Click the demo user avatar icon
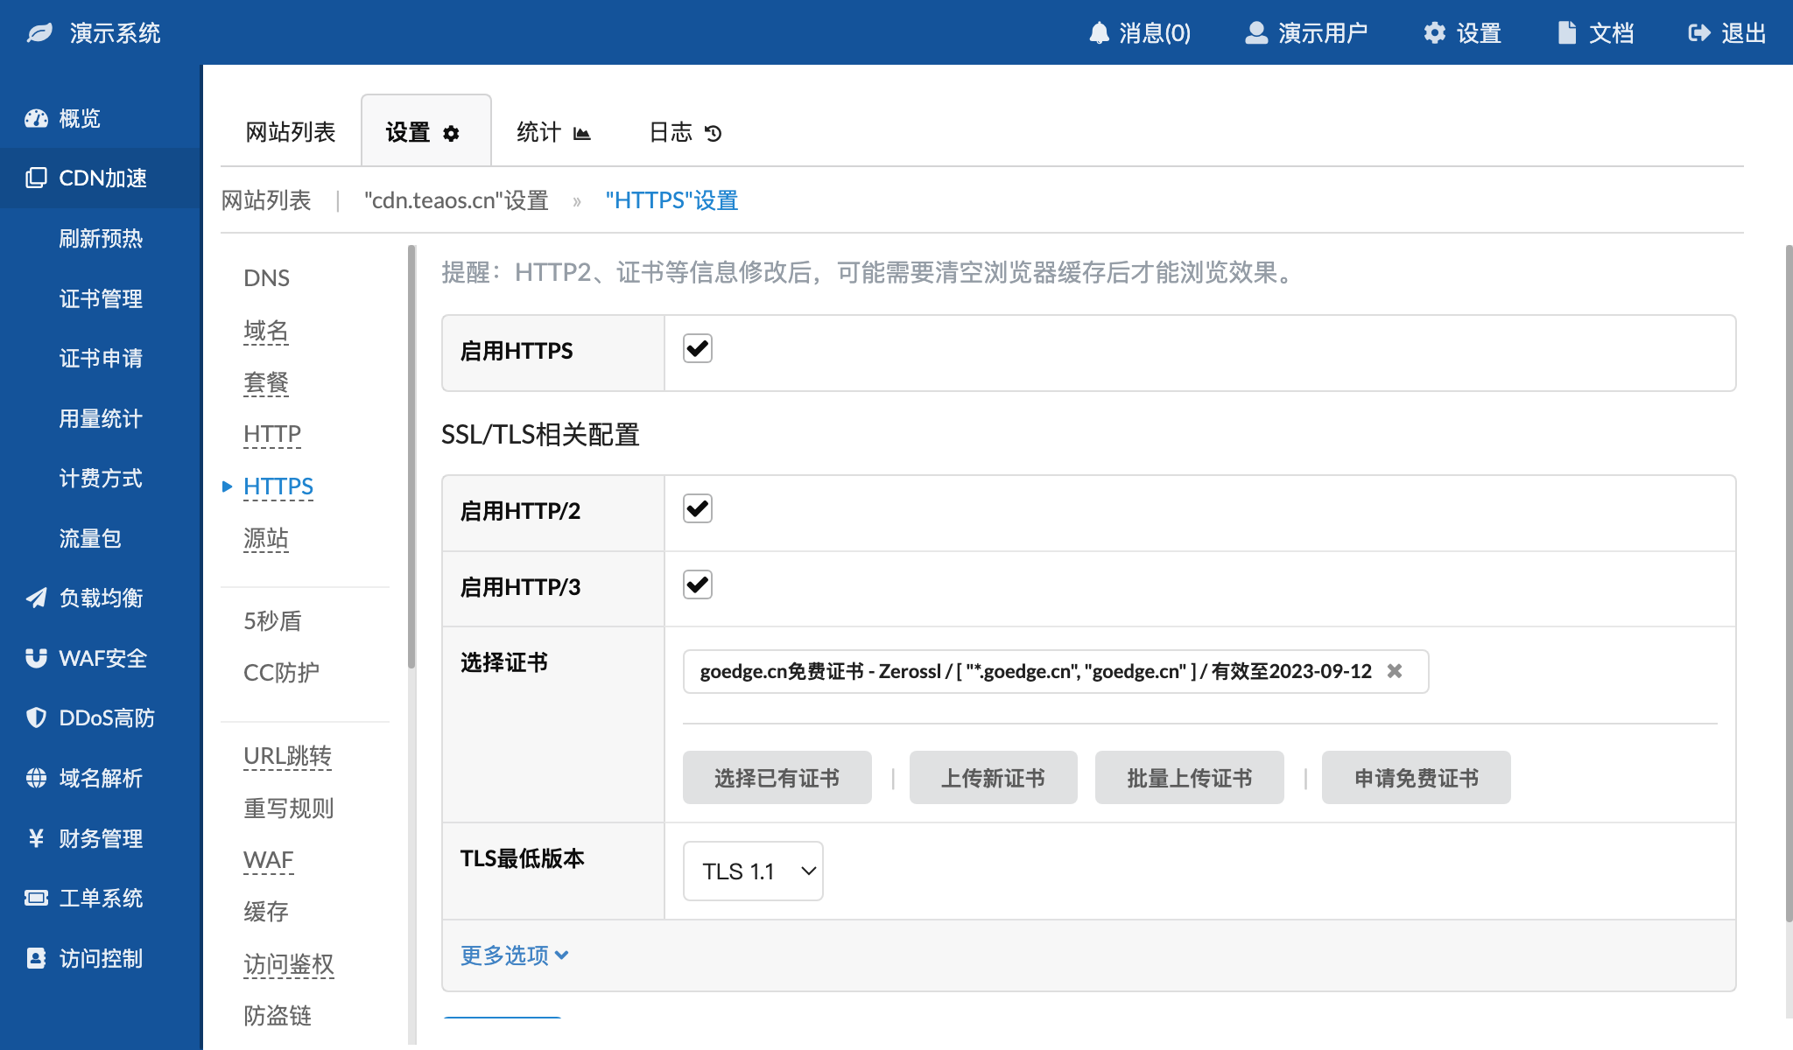The height and width of the screenshot is (1050, 1793). pos(1256,33)
